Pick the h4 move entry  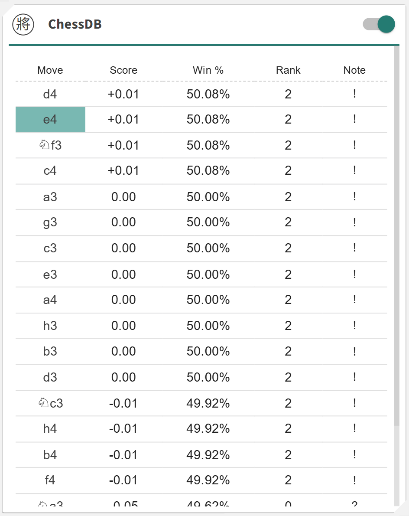pyautogui.click(x=50, y=429)
